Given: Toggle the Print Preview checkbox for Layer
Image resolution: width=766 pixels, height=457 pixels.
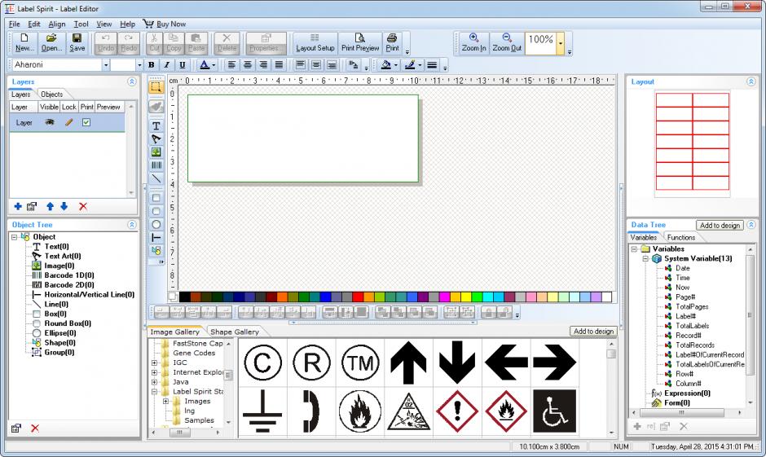Looking at the screenshot, I should [86, 122].
